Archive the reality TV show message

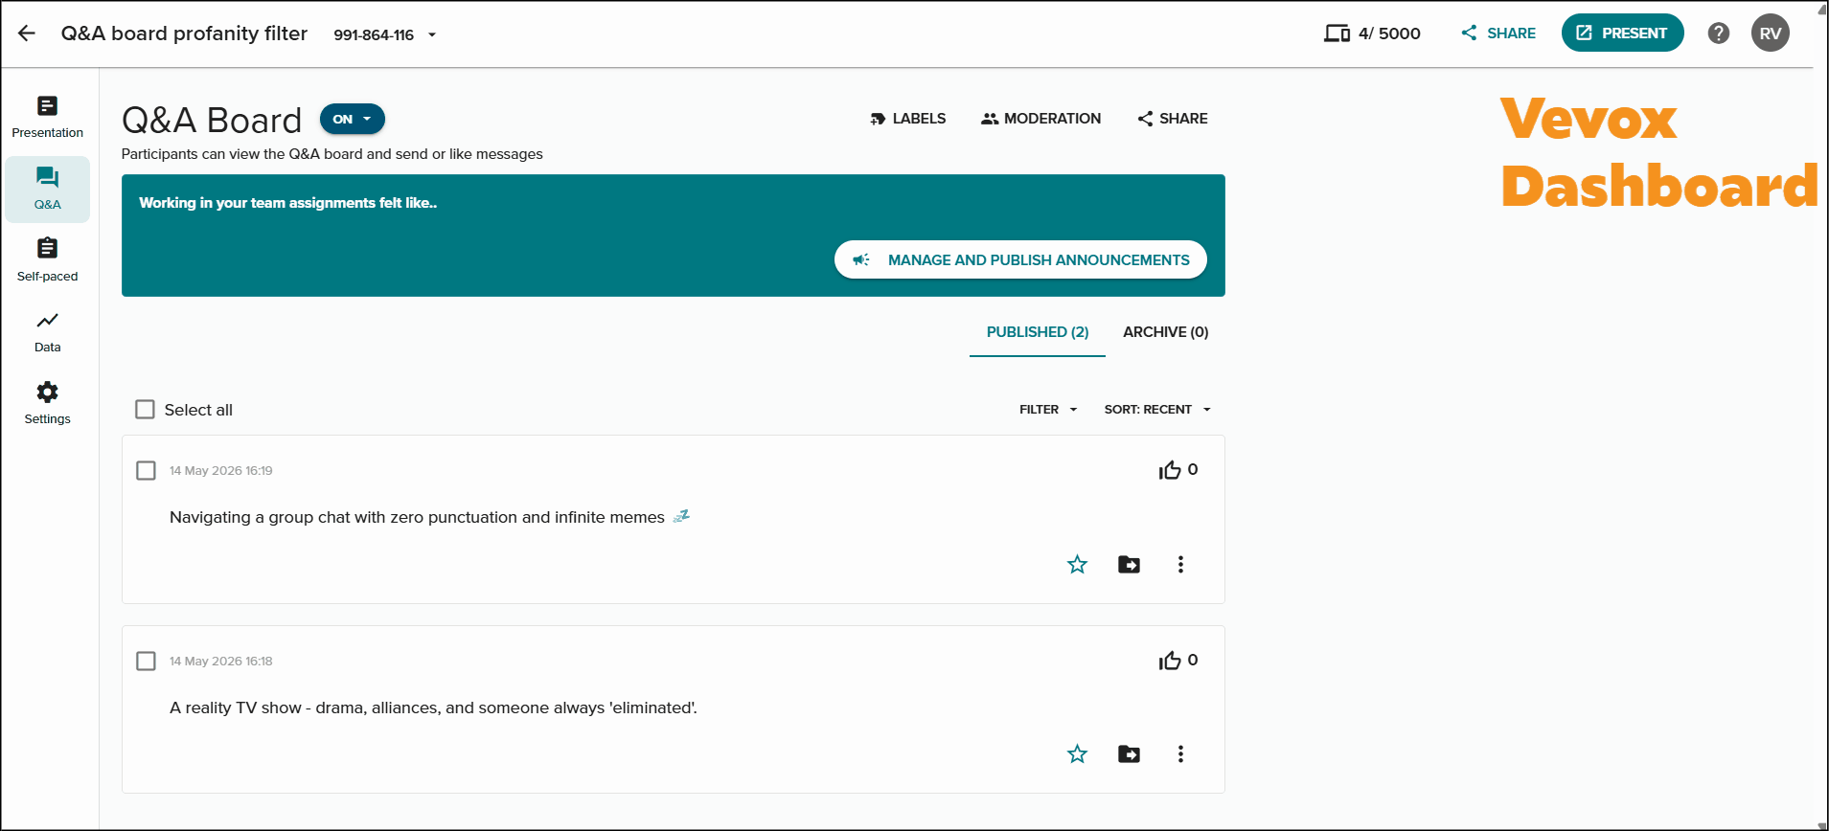point(1129,754)
